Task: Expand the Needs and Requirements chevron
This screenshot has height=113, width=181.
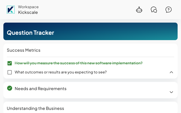Action: pos(171,92)
